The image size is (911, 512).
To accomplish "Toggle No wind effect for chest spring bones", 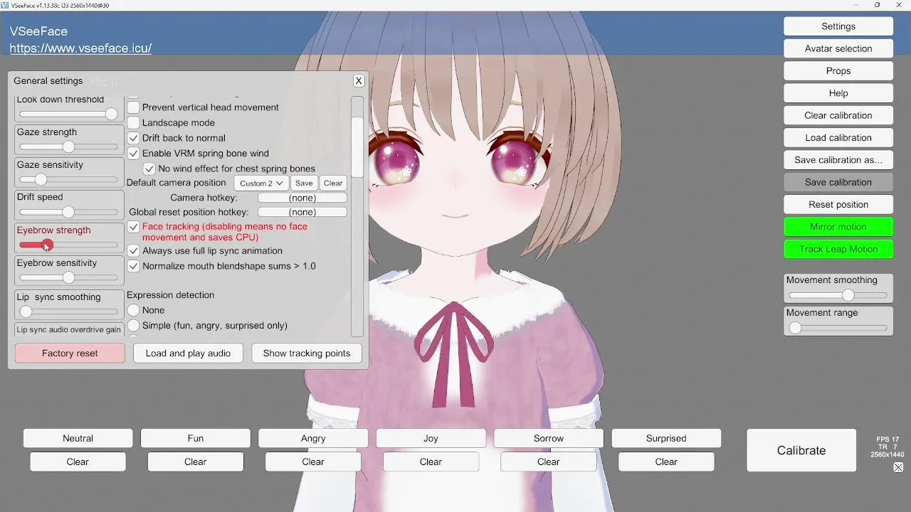I will (x=149, y=169).
